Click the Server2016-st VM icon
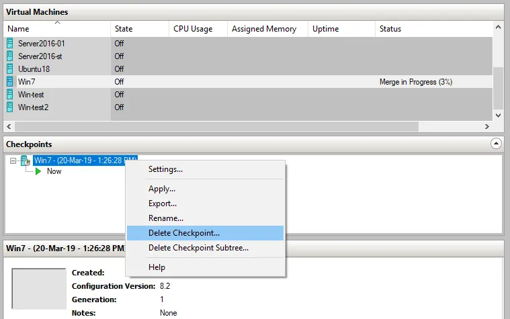The width and height of the screenshot is (510, 319). pos(10,56)
